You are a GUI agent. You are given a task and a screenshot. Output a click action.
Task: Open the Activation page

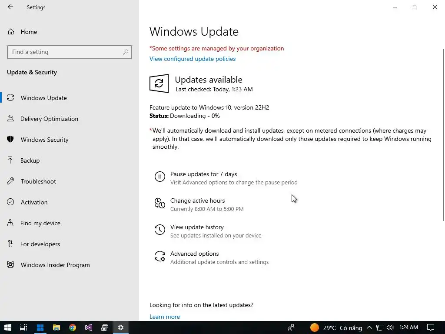click(70, 202)
